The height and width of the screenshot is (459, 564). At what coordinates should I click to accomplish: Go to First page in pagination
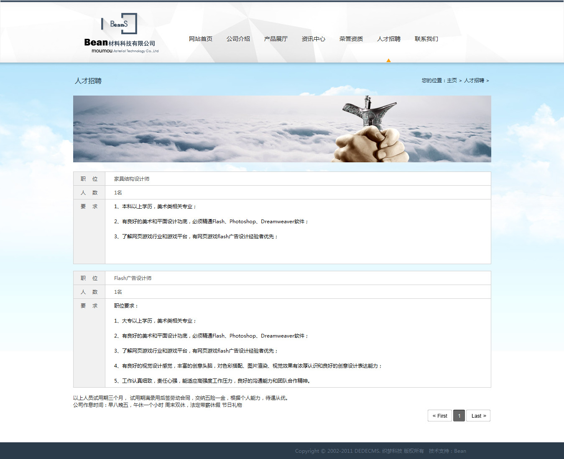point(440,416)
